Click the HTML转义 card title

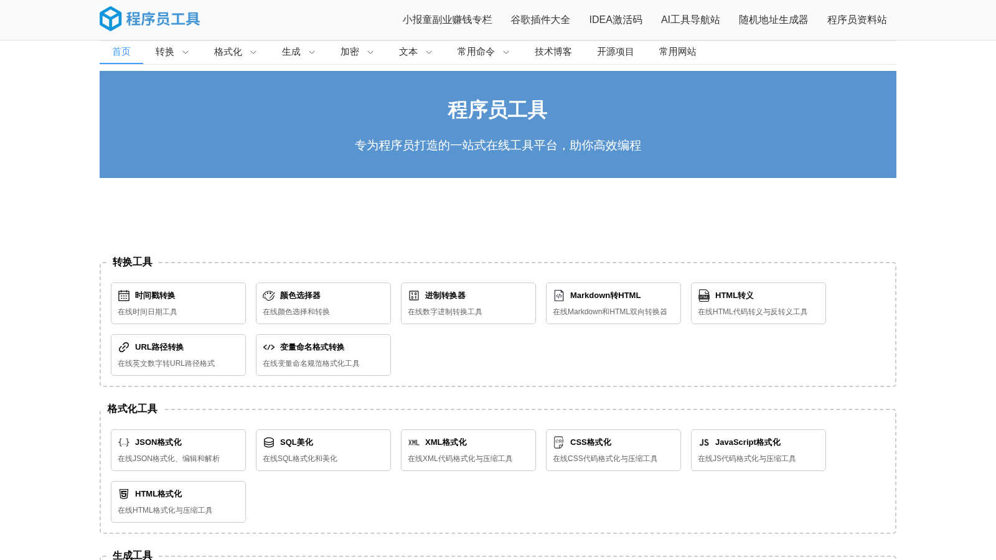click(735, 296)
